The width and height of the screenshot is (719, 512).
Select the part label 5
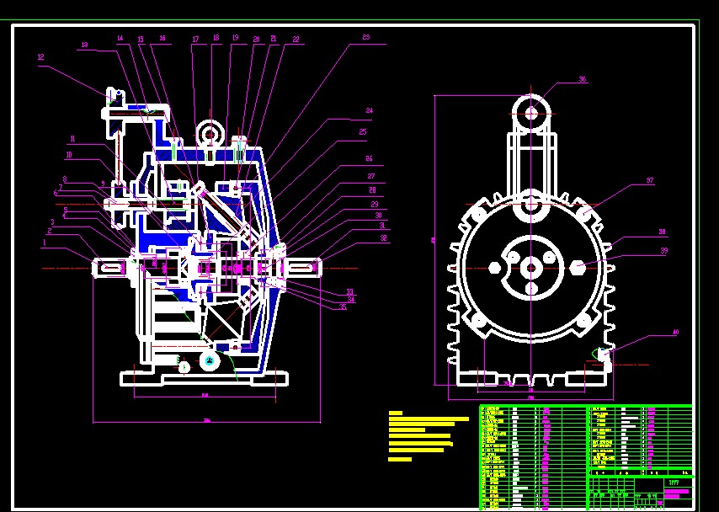coord(66,211)
